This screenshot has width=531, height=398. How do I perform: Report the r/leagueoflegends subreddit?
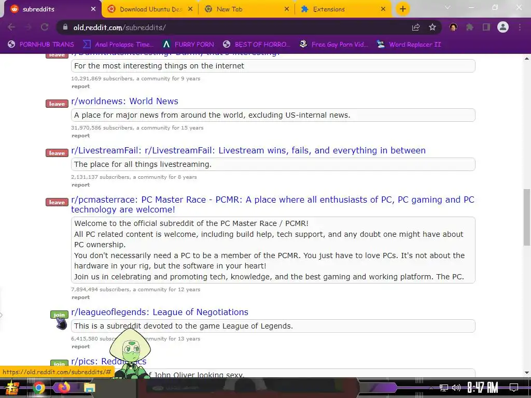[80, 347]
